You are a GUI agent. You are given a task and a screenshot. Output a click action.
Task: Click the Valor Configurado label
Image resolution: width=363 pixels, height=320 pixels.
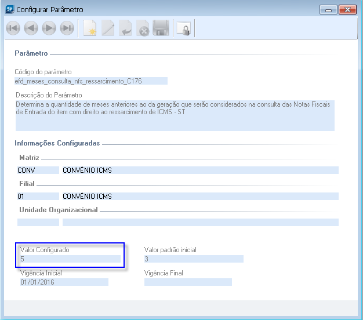click(45, 250)
